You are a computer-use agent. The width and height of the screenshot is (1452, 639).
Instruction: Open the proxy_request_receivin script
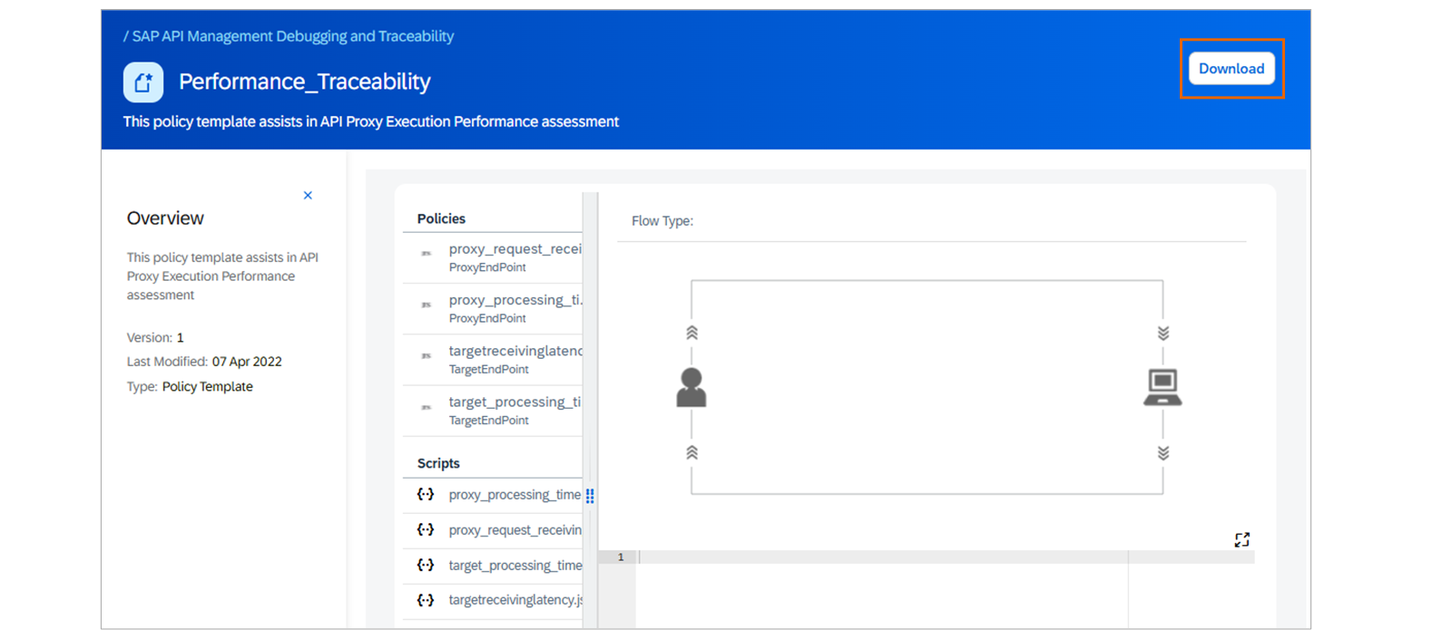(493, 530)
